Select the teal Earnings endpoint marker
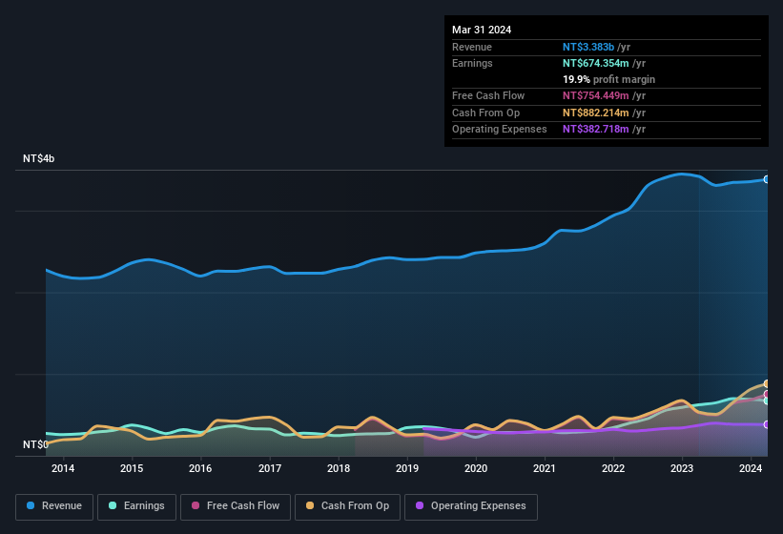This screenshot has width=783, height=534. click(766, 401)
